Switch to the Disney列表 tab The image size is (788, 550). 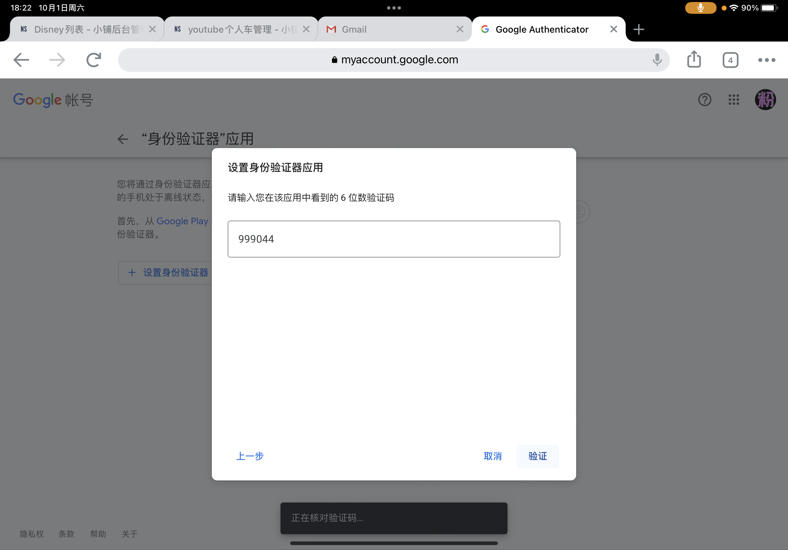coord(82,29)
